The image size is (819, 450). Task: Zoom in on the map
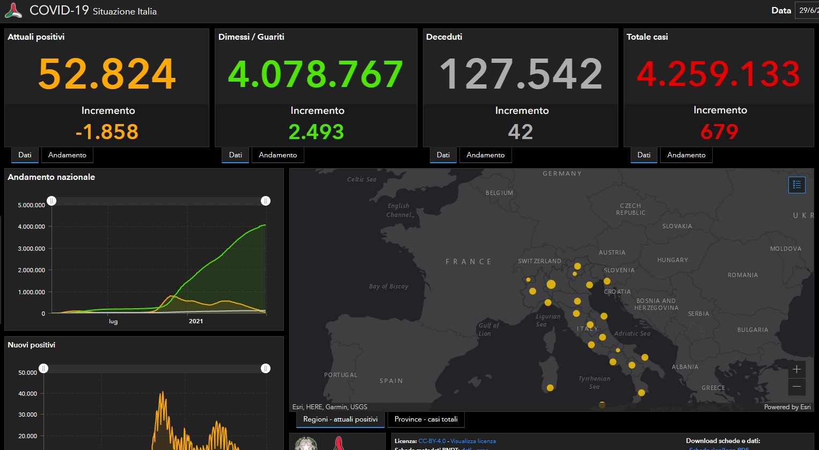tap(796, 369)
